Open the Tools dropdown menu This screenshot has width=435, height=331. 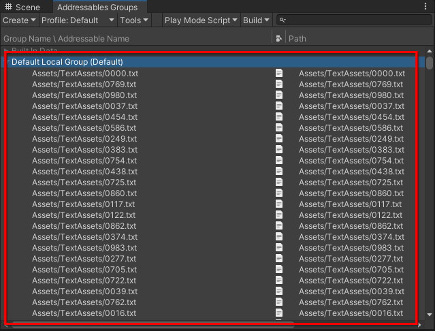[134, 20]
